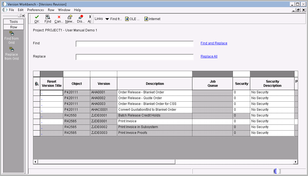Screen dimensions: 308x176
Task: Switch to the Row sidebar tab
Action: [13, 27]
